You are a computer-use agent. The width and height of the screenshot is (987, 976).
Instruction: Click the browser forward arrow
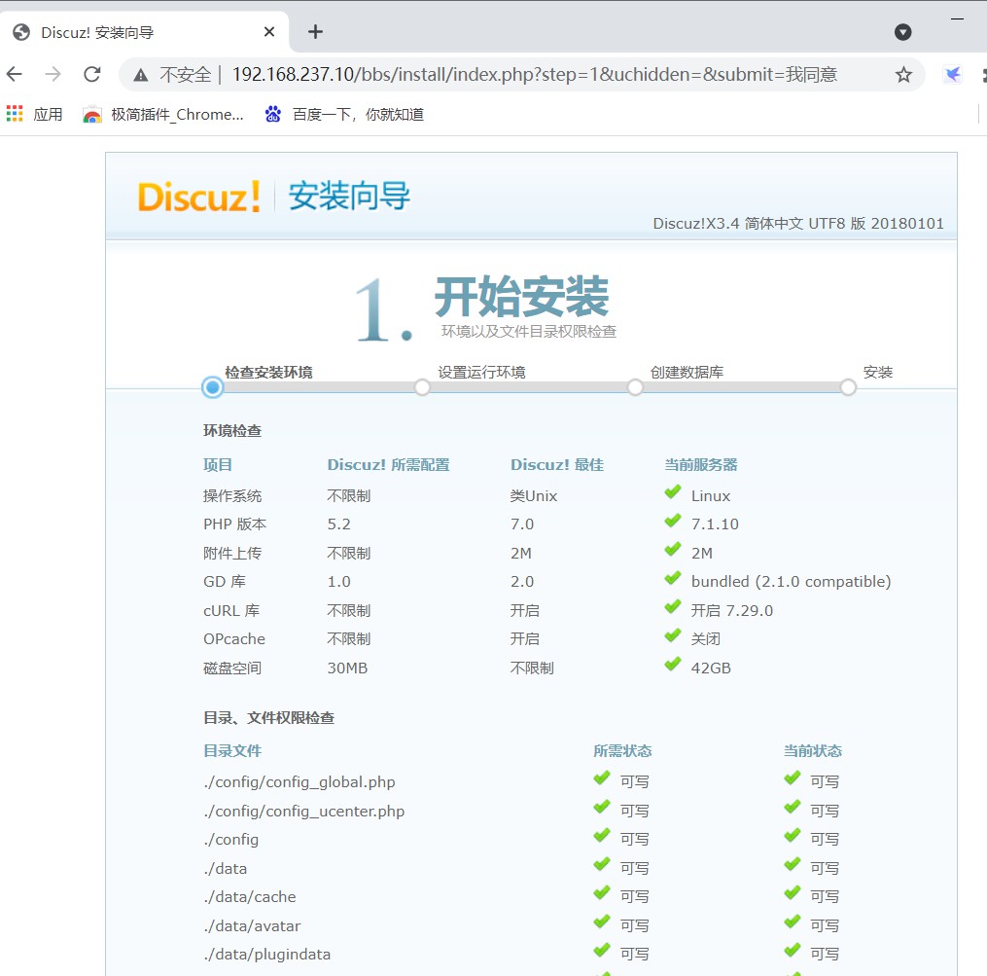(x=53, y=74)
